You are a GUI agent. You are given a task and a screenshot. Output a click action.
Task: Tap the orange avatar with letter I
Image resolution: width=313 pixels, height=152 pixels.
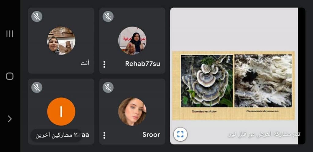[61, 111]
